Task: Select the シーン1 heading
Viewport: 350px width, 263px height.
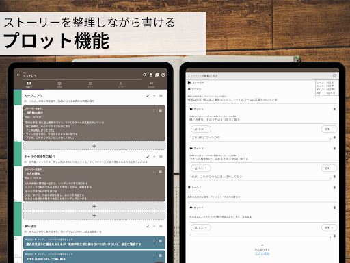Action: [x=194, y=89]
